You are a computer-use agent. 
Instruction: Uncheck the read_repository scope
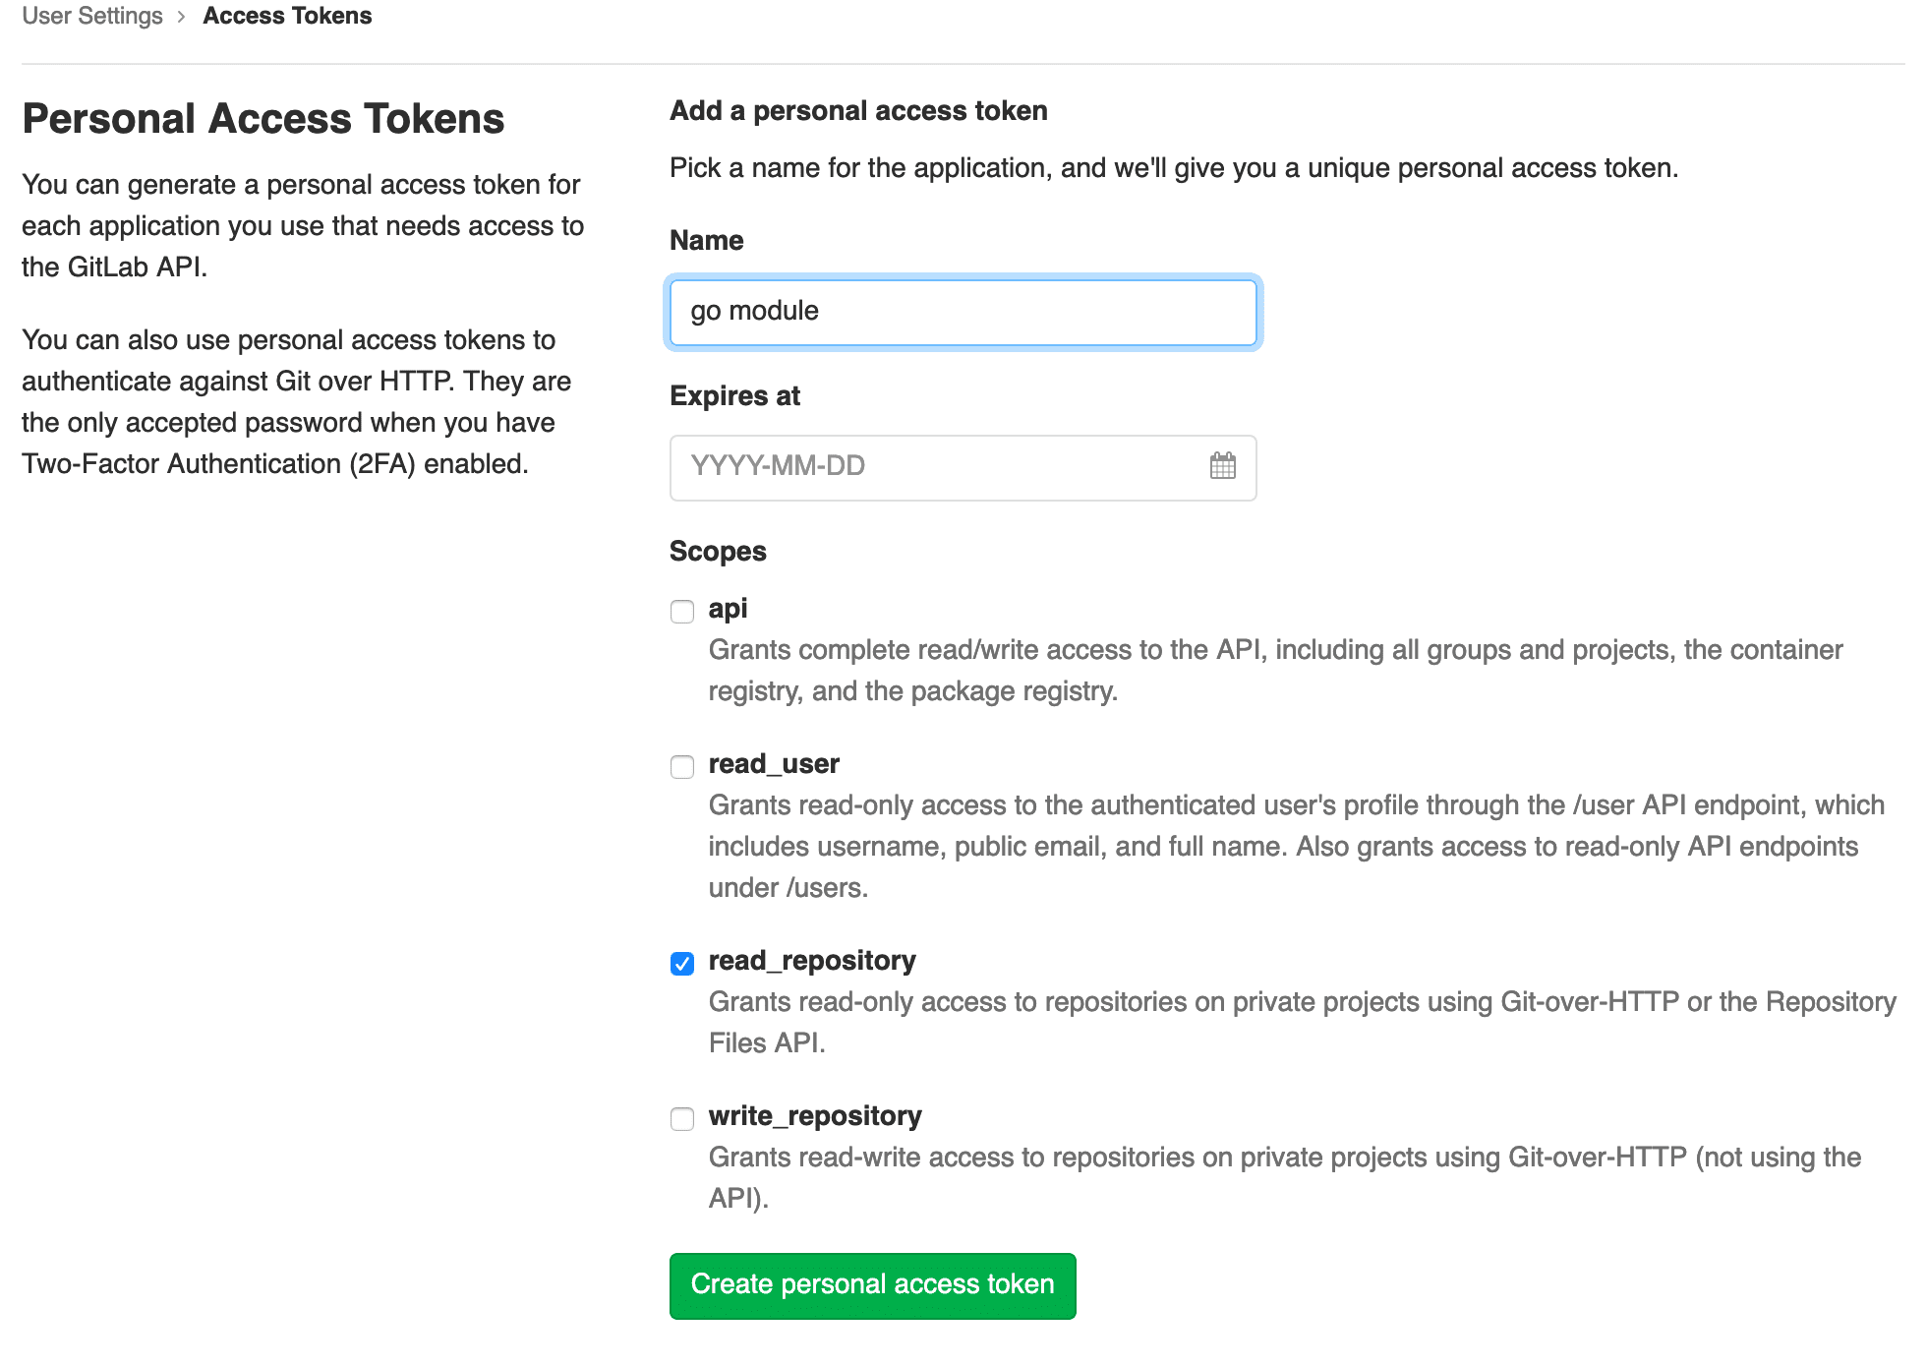pyautogui.click(x=681, y=964)
